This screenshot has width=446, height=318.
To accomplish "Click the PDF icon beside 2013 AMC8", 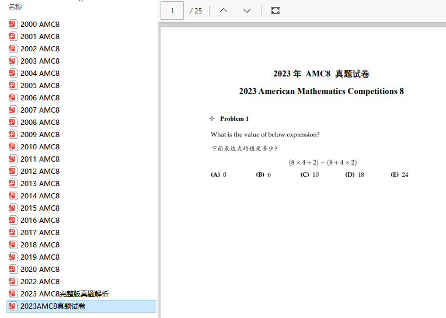I will [x=12, y=183].
